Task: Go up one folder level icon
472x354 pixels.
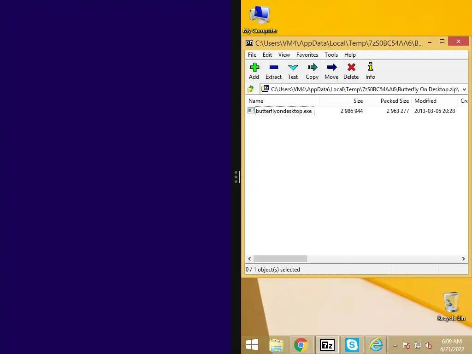Action: [251, 89]
